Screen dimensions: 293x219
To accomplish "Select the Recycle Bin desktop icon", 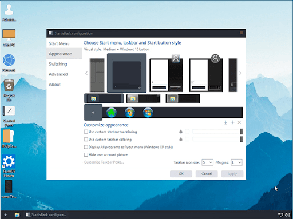I will tap(9, 90).
